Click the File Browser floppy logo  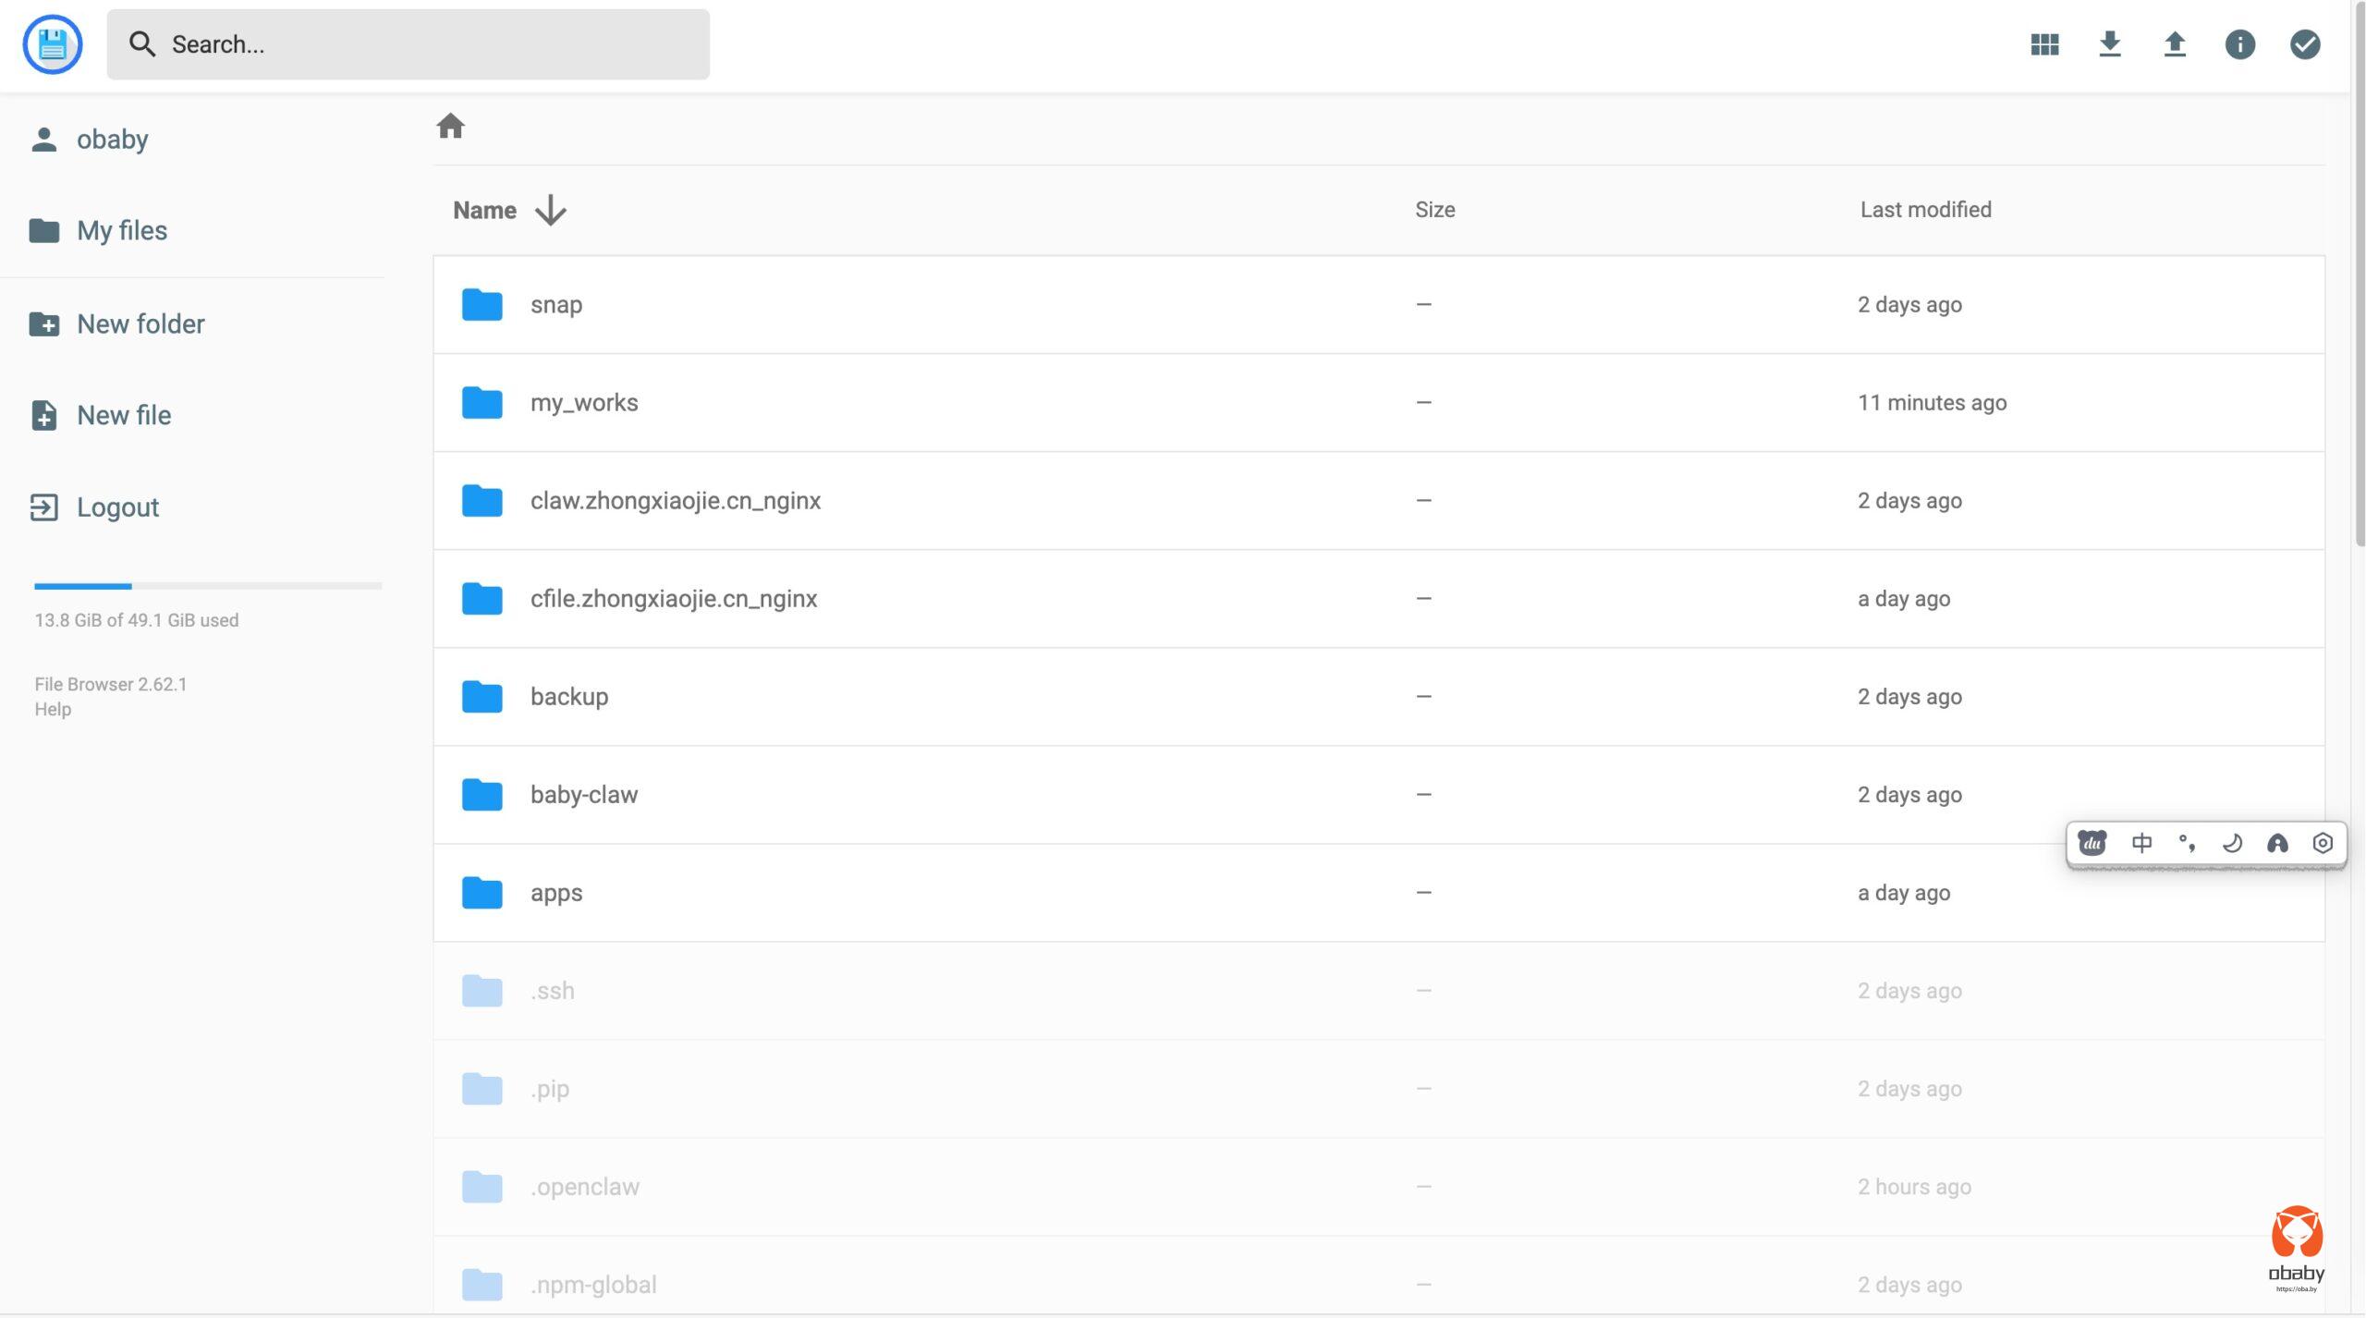coord(53,44)
